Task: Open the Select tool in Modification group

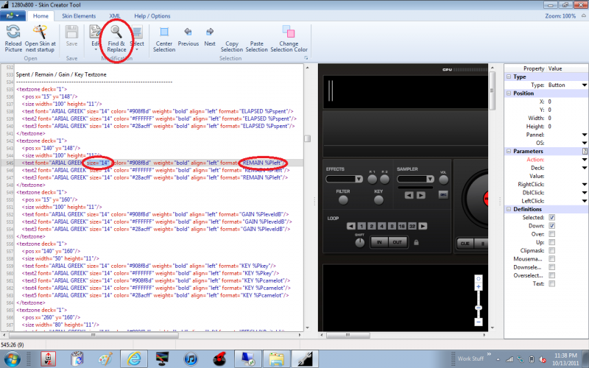Action: [x=137, y=38]
